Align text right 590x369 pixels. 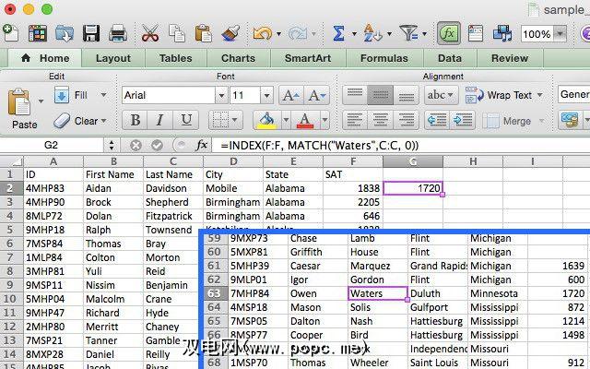pos(406,121)
